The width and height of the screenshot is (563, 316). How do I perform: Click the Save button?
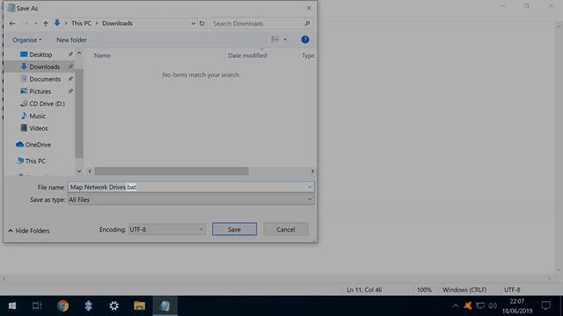234,229
